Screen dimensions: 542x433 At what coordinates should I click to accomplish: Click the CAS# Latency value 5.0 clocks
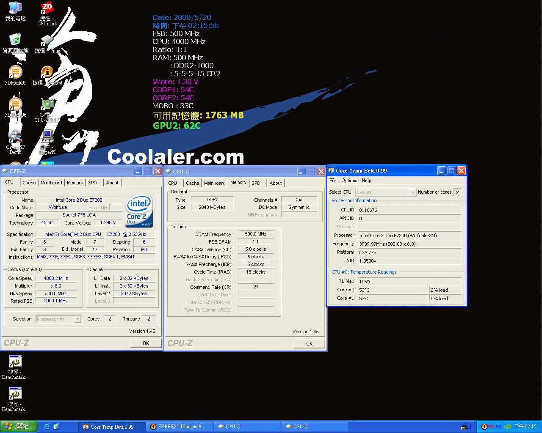tap(256, 249)
